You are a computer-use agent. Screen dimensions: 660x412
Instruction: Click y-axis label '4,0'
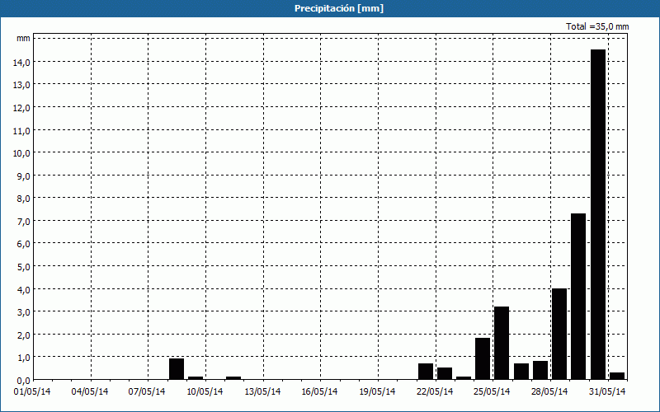pyautogui.click(x=23, y=290)
